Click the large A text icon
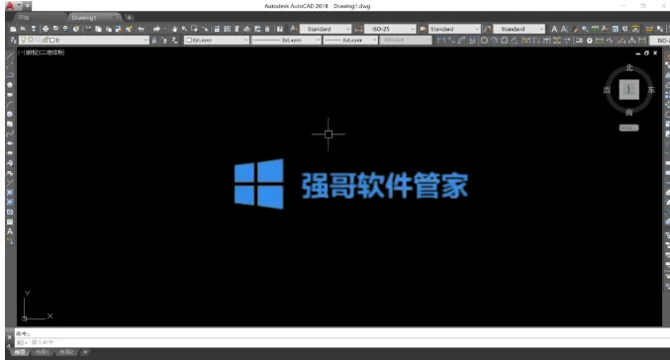The height and width of the screenshot is (360, 670). click(x=554, y=29)
